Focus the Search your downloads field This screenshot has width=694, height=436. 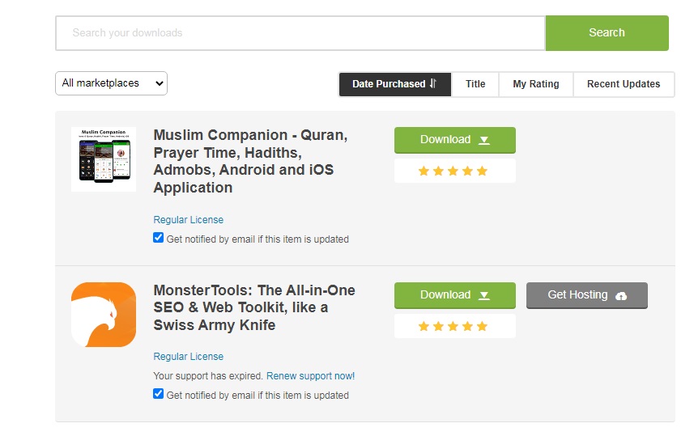click(300, 33)
